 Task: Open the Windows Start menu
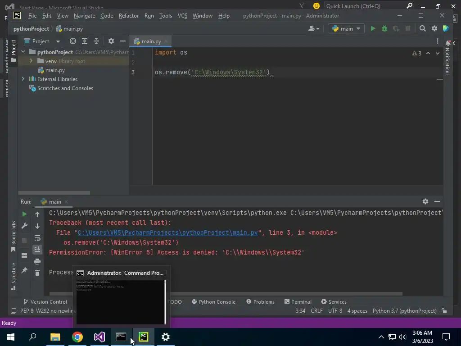tap(11, 337)
